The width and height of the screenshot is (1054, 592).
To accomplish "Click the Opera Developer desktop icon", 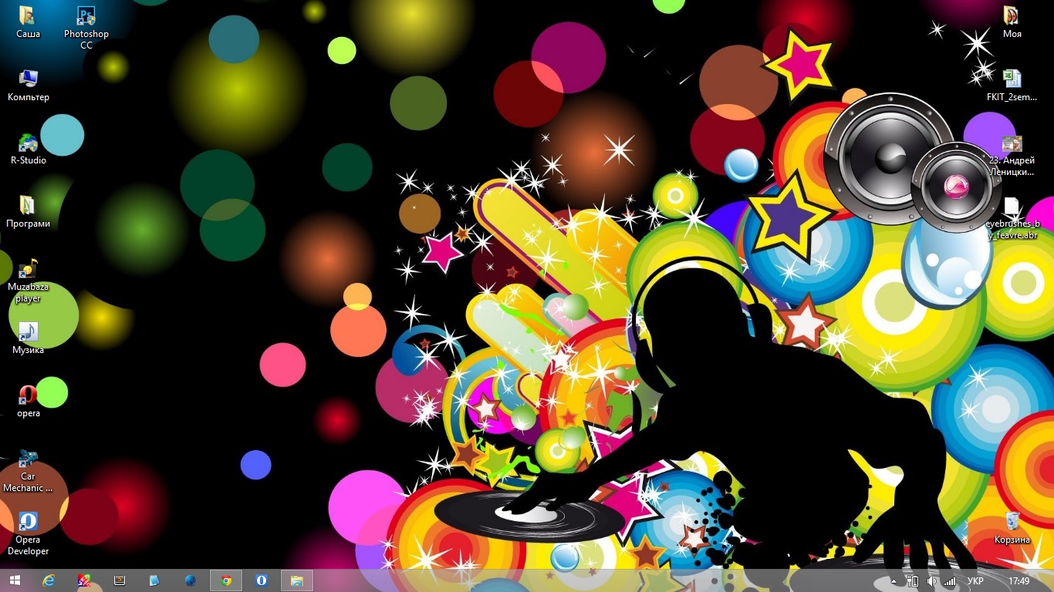I will coord(29,522).
